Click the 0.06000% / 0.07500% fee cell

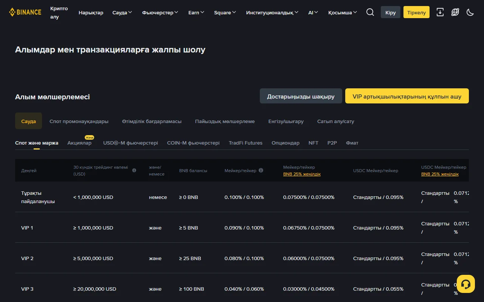click(309, 258)
